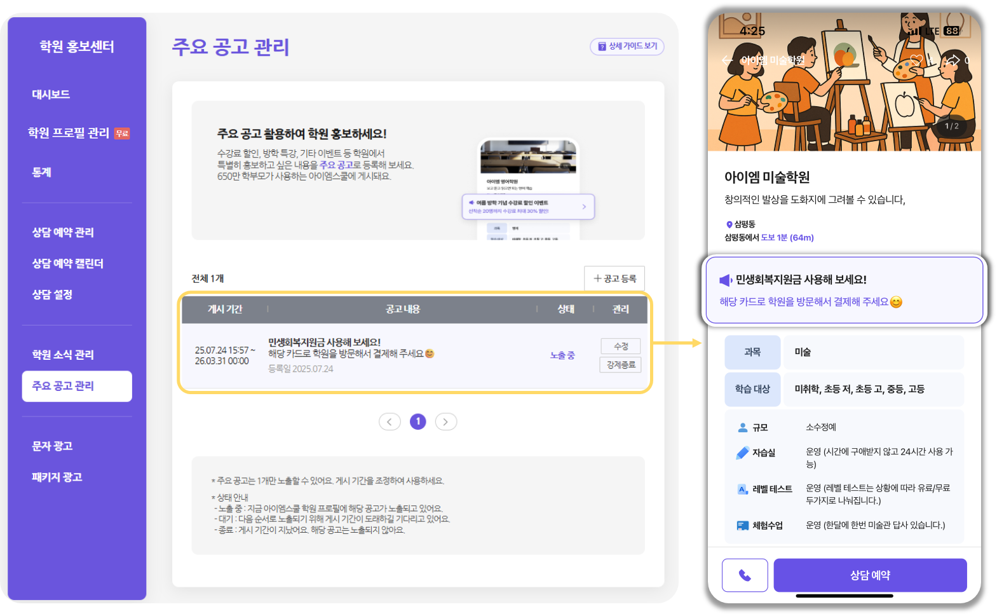Click the 노출 중 status text

(562, 355)
